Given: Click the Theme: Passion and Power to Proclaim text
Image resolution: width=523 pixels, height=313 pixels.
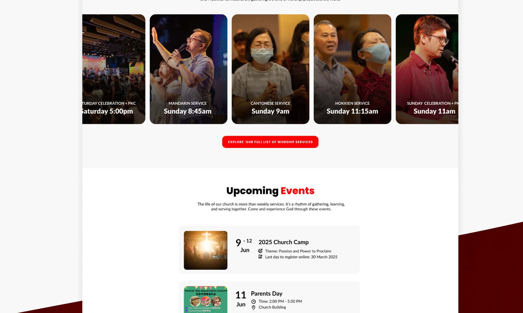Looking at the screenshot, I should point(298,251).
